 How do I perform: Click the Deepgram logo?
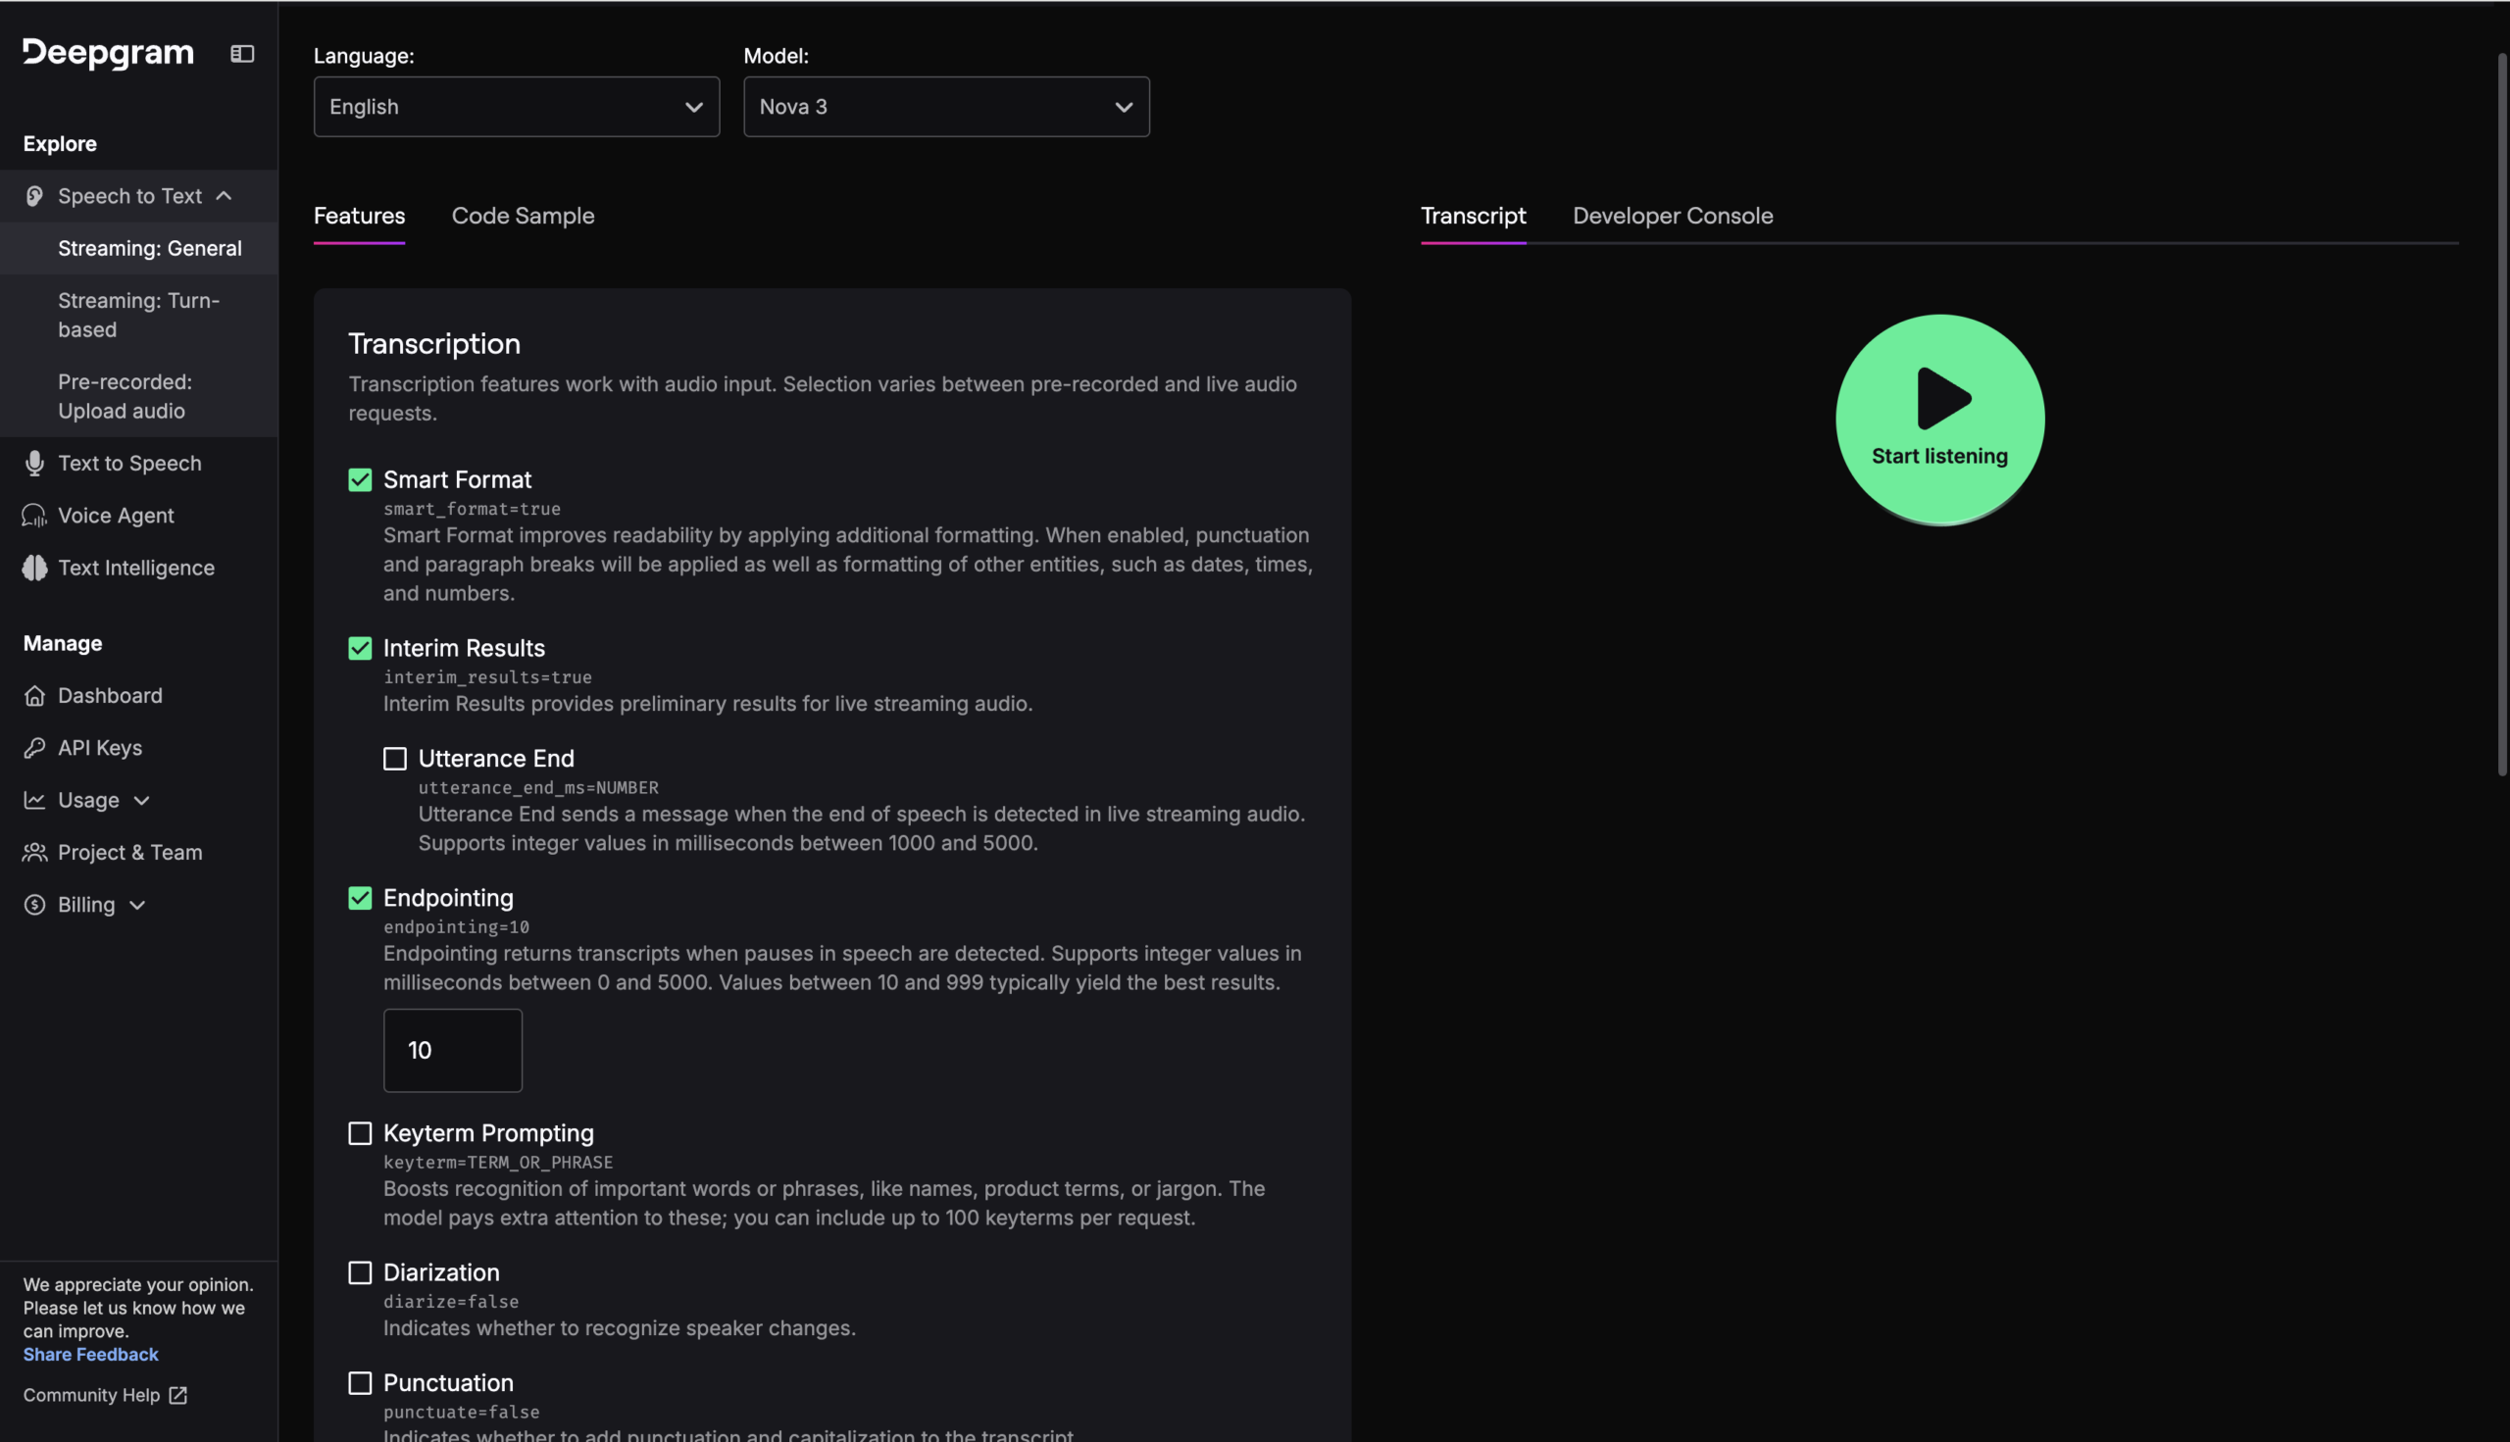pyautogui.click(x=108, y=54)
